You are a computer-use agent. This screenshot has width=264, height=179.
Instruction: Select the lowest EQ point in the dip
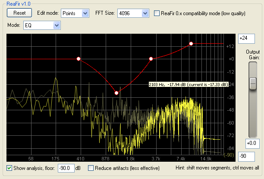pos(116,93)
